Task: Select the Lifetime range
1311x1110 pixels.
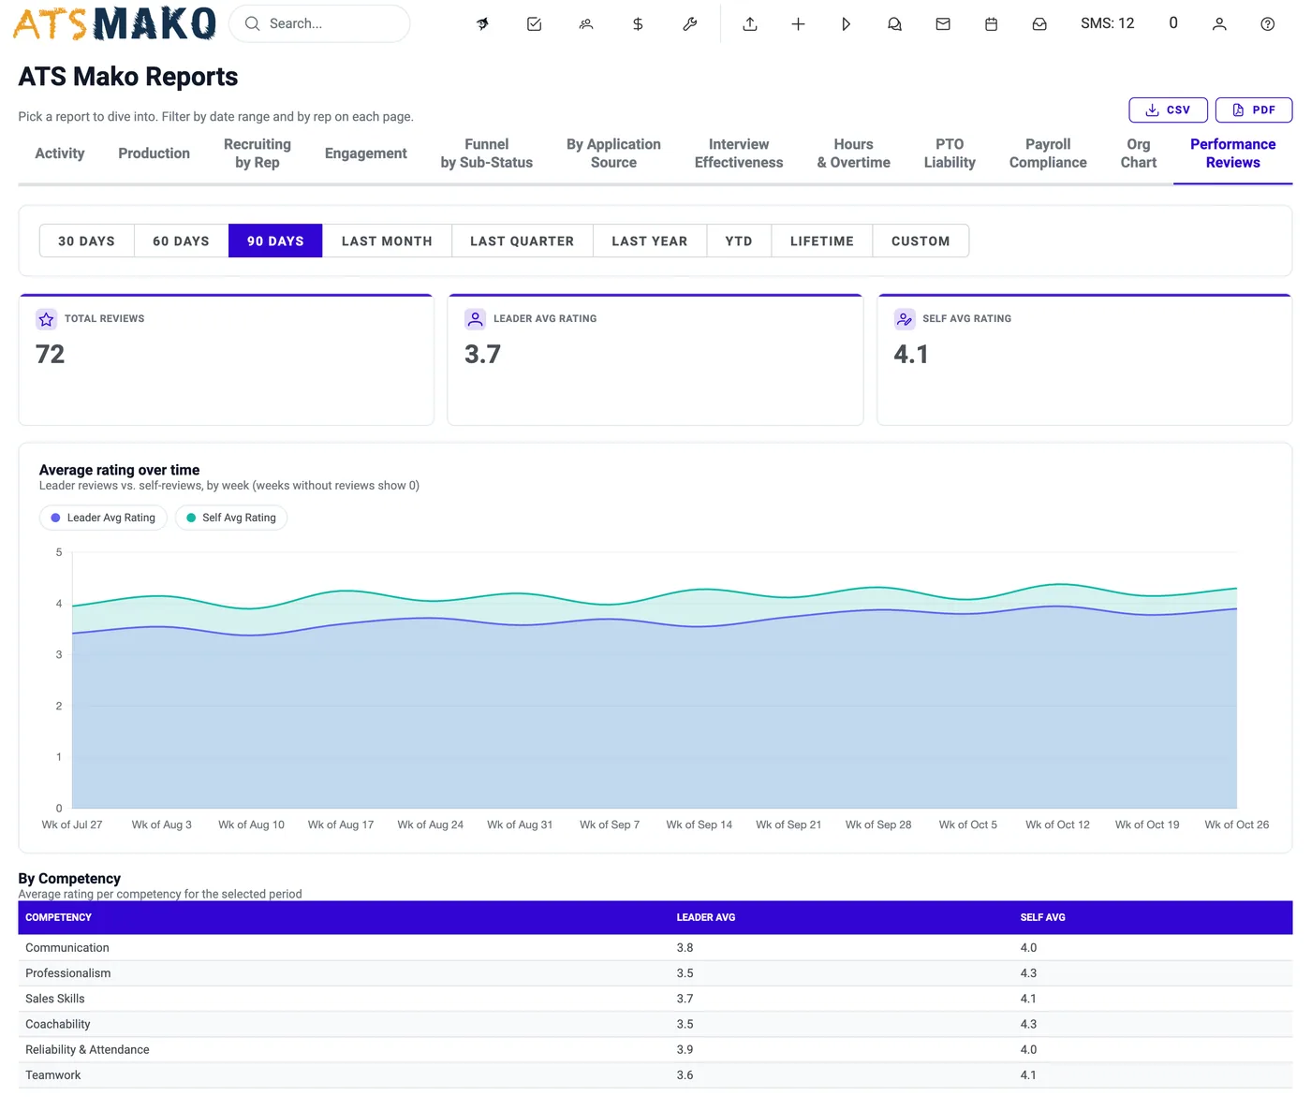Action: click(821, 241)
